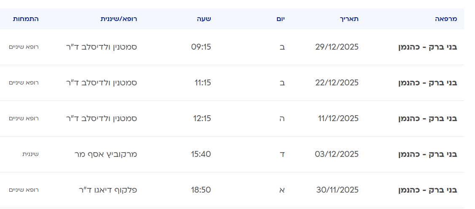This screenshot has width=475, height=209.
Task: Click the רופא/שיננית column header
Action: [118, 19]
